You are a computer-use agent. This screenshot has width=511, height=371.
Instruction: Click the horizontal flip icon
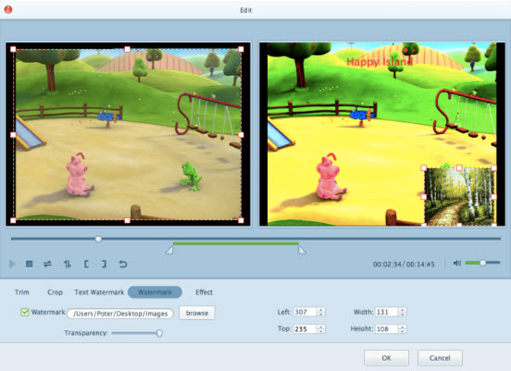click(x=47, y=264)
